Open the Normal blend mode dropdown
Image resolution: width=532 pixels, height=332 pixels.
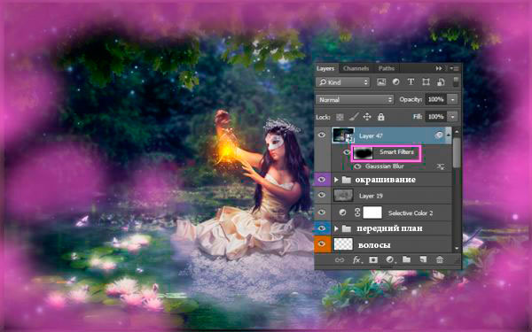[x=355, y=99]
